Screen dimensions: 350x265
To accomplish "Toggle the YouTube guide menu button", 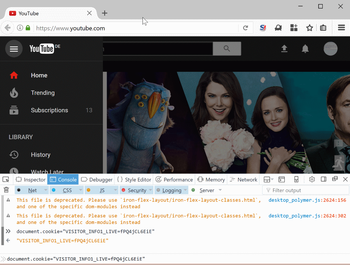I will tap(14, 49).
